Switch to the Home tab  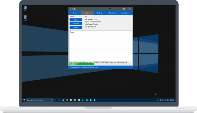click(x=75, y=13)
